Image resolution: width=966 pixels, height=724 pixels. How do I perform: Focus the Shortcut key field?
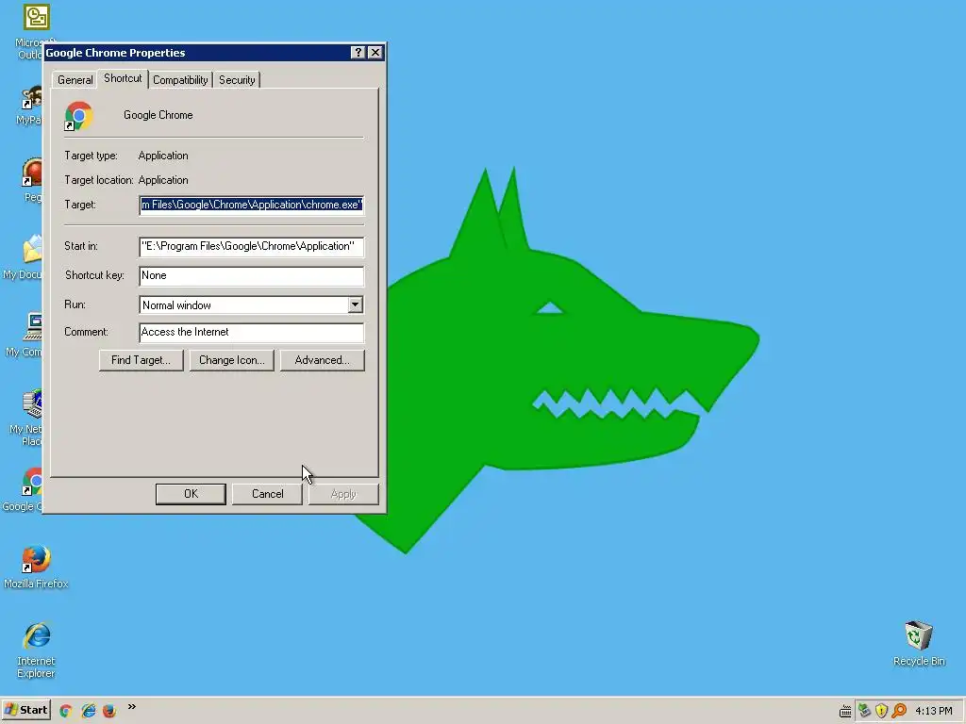point(251,276)
